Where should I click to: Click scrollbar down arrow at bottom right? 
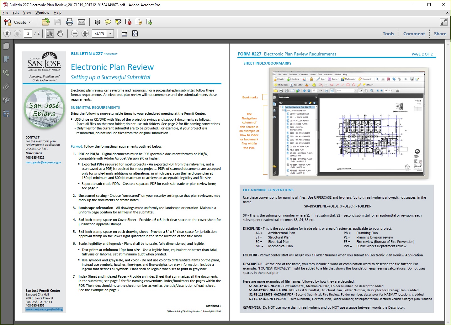click(448, 322)
